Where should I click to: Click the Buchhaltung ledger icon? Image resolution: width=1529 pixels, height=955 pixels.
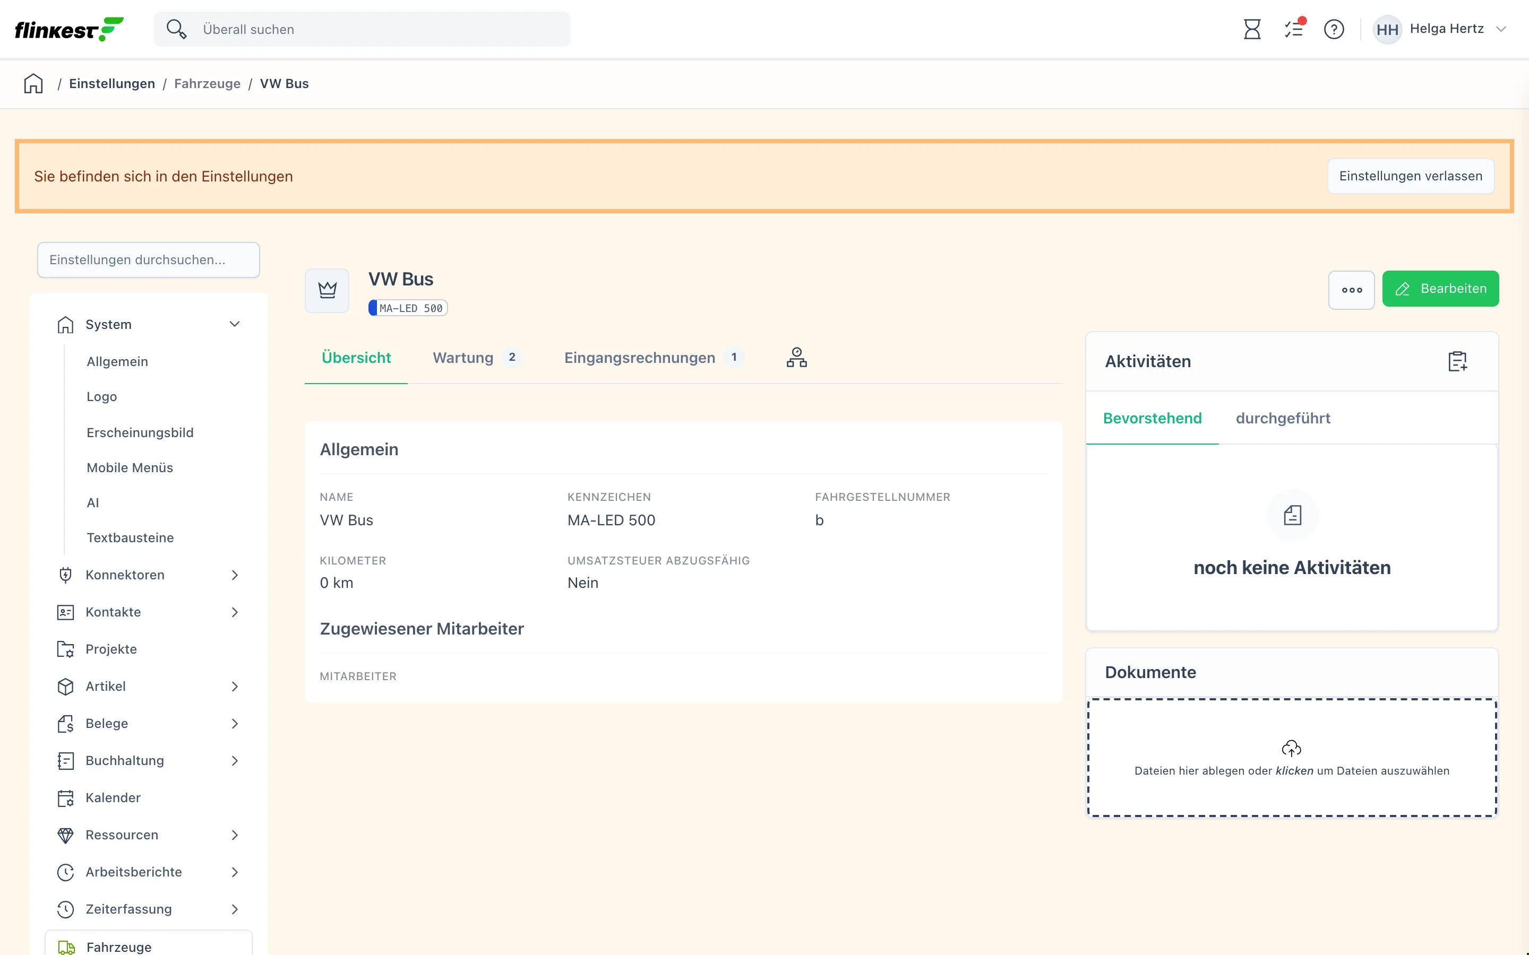(x=66, y=761)
